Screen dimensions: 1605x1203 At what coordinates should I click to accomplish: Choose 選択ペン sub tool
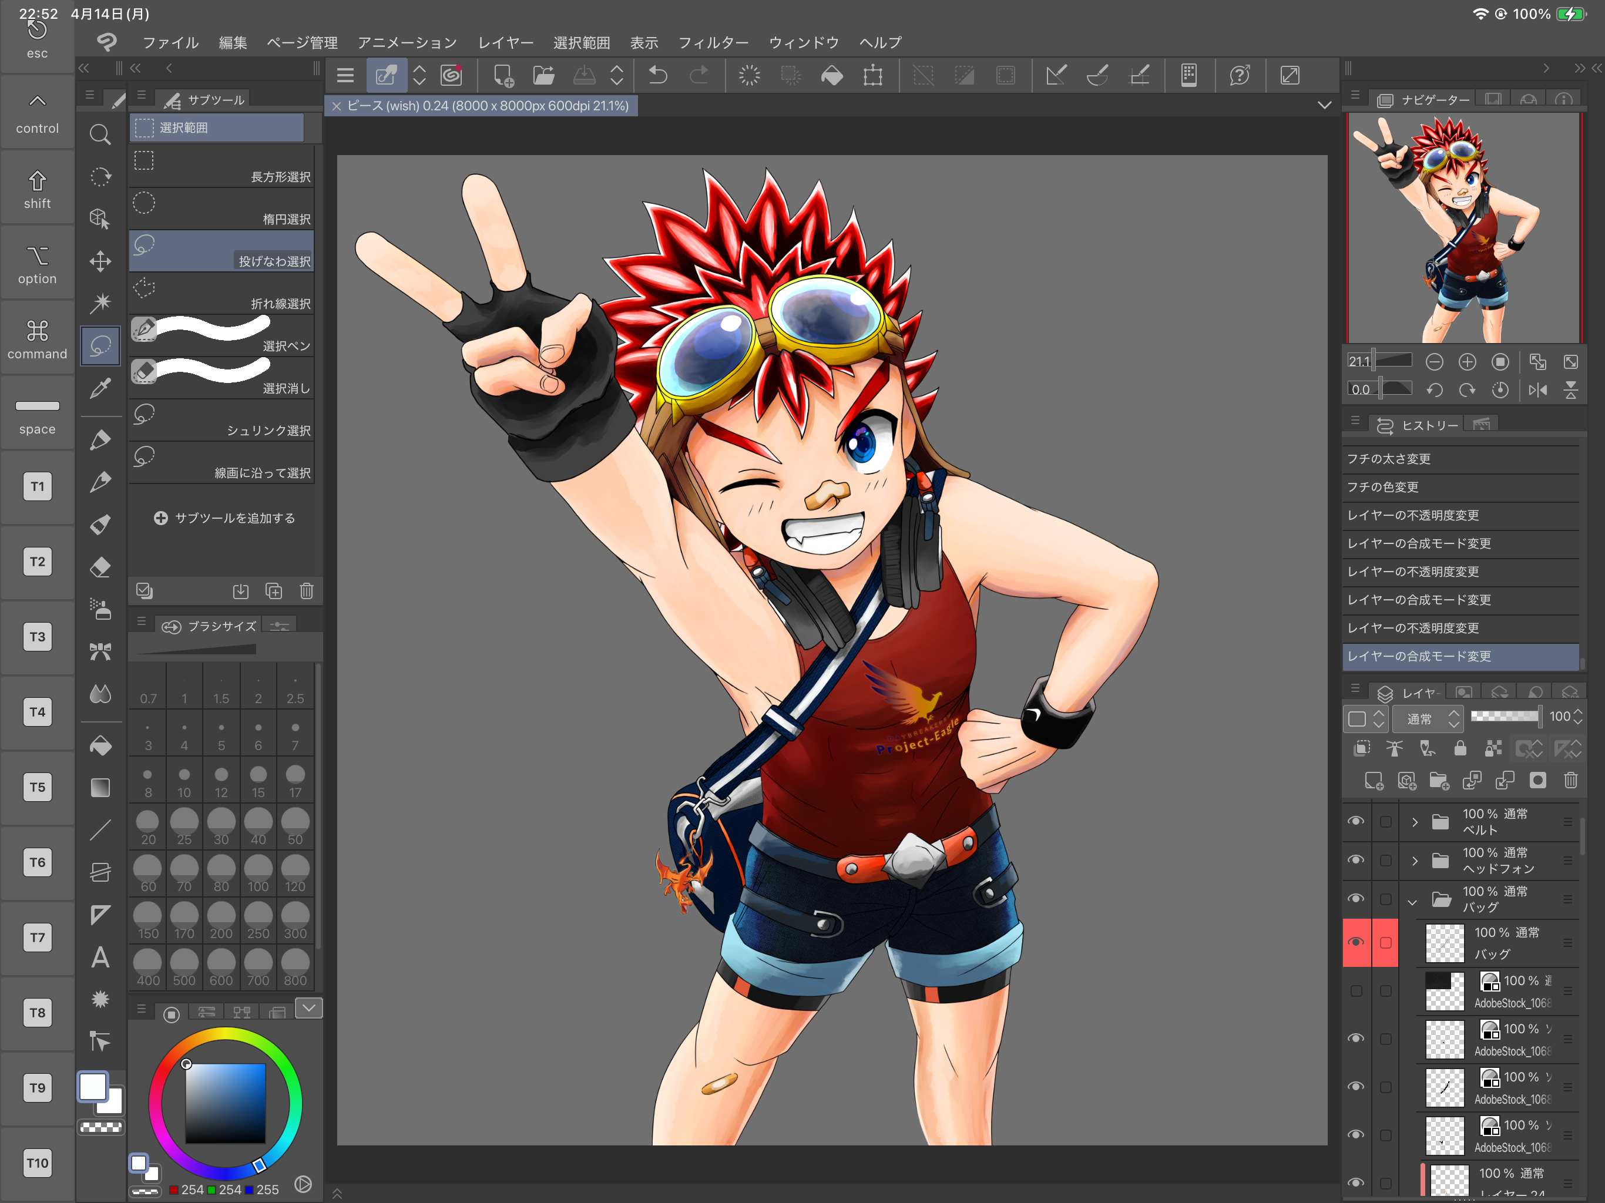(221, 336)
